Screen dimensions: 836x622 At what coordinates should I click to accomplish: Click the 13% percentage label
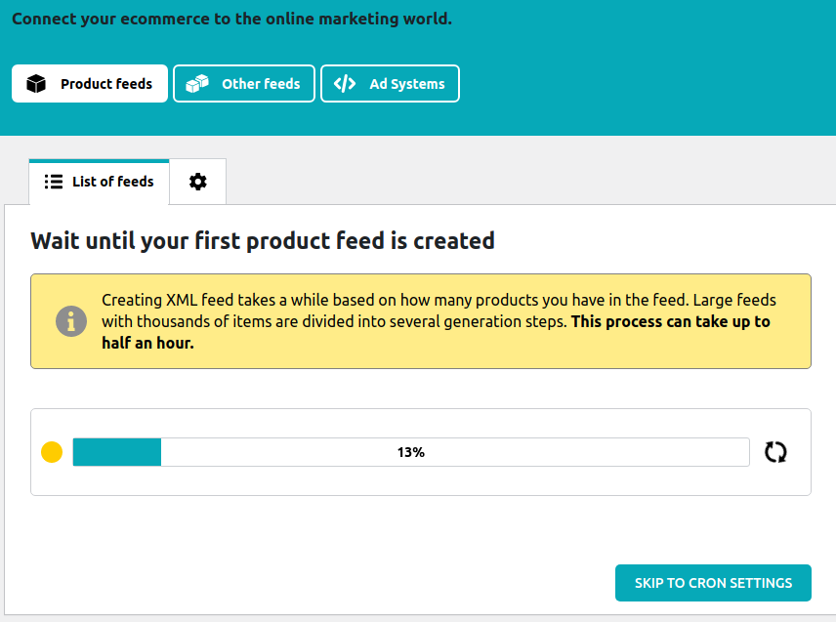411,452
